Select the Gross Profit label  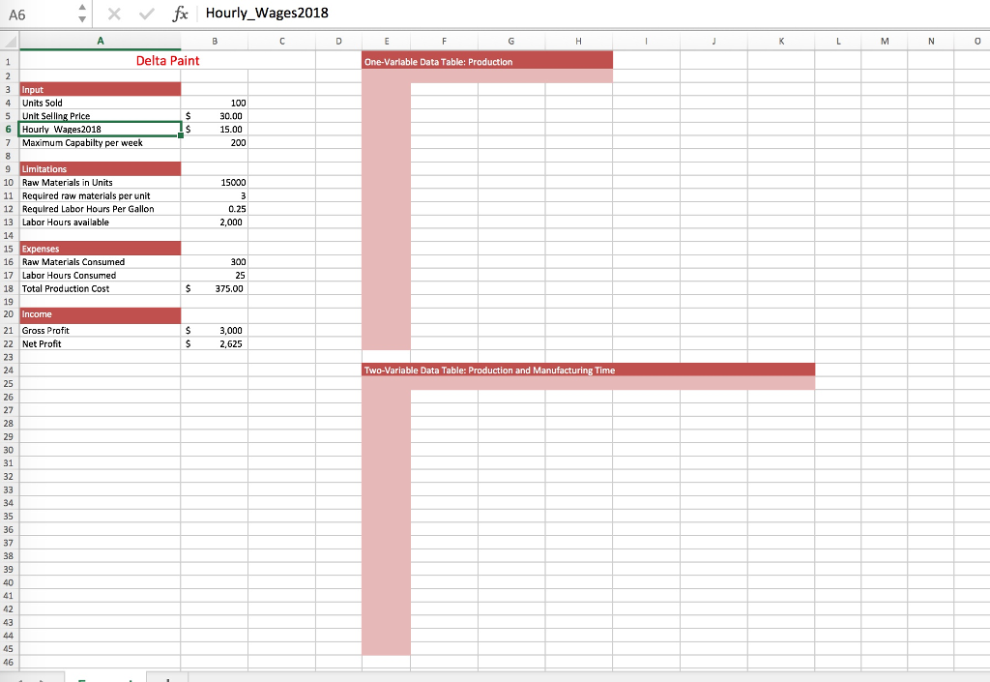[101, 330]
